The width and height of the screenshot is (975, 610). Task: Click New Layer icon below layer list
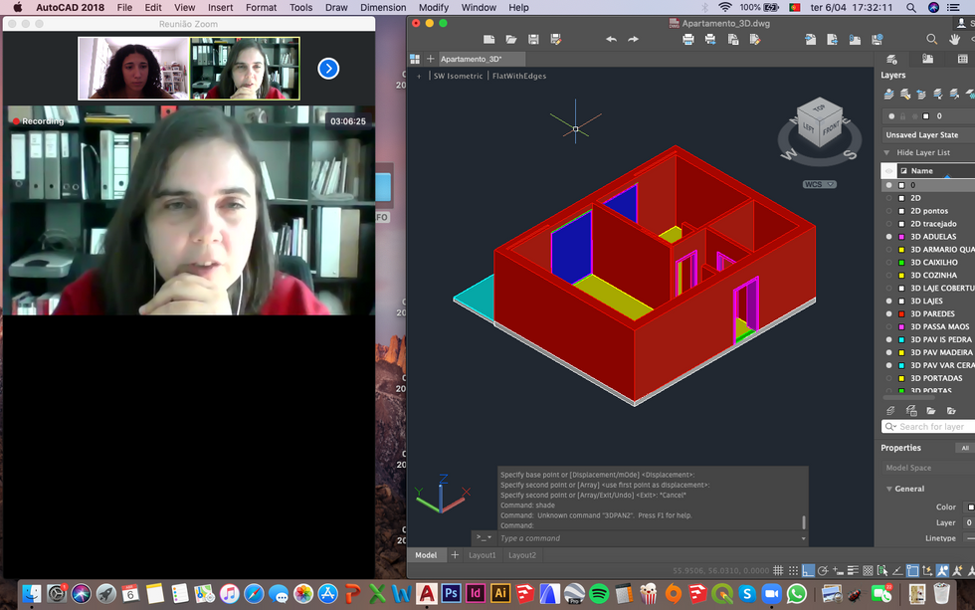(x=890, y=410)
